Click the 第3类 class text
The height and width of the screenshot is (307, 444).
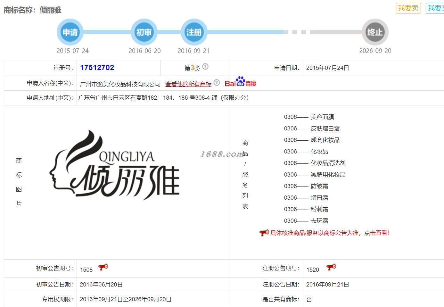click(x=192, y=68)
